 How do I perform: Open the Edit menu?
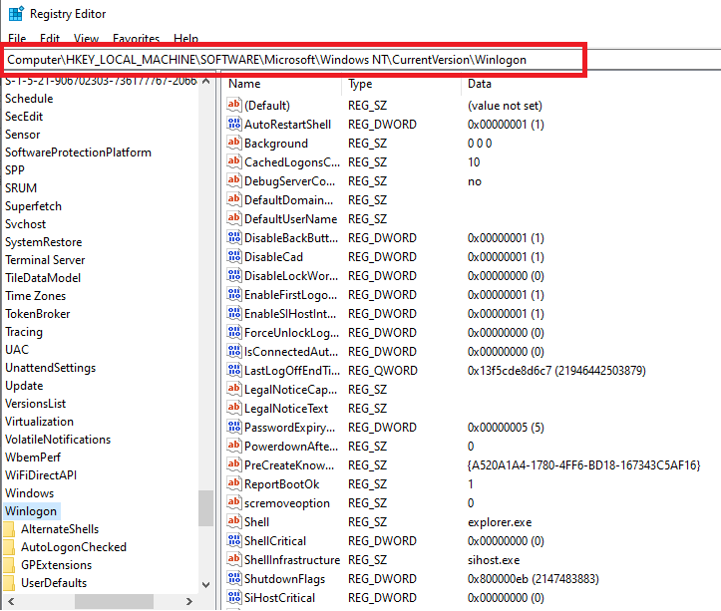point(50,39)
